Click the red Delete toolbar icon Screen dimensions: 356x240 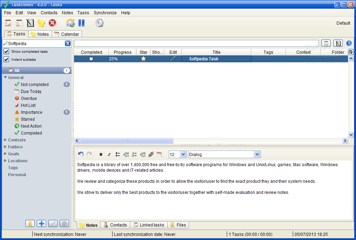click(x=52, y=23)
